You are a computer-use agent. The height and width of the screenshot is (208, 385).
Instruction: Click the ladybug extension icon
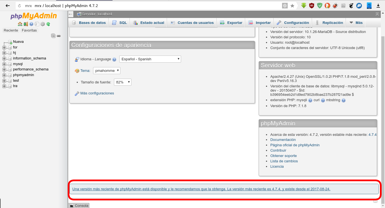(x=335, y=6)
